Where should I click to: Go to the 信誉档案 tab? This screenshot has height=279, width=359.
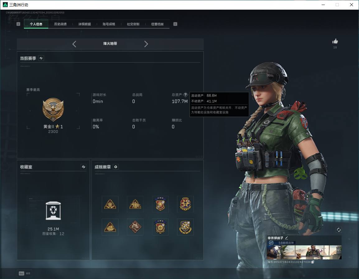[157, 24]
